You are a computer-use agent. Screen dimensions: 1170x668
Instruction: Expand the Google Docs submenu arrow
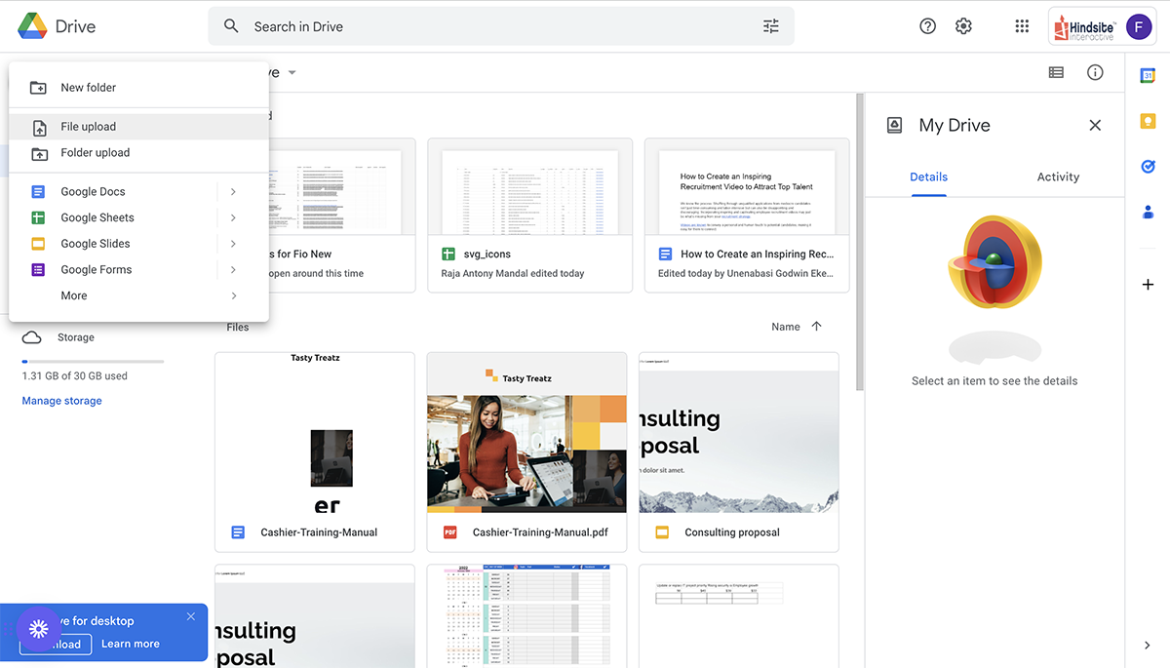(x=233, y=192)
